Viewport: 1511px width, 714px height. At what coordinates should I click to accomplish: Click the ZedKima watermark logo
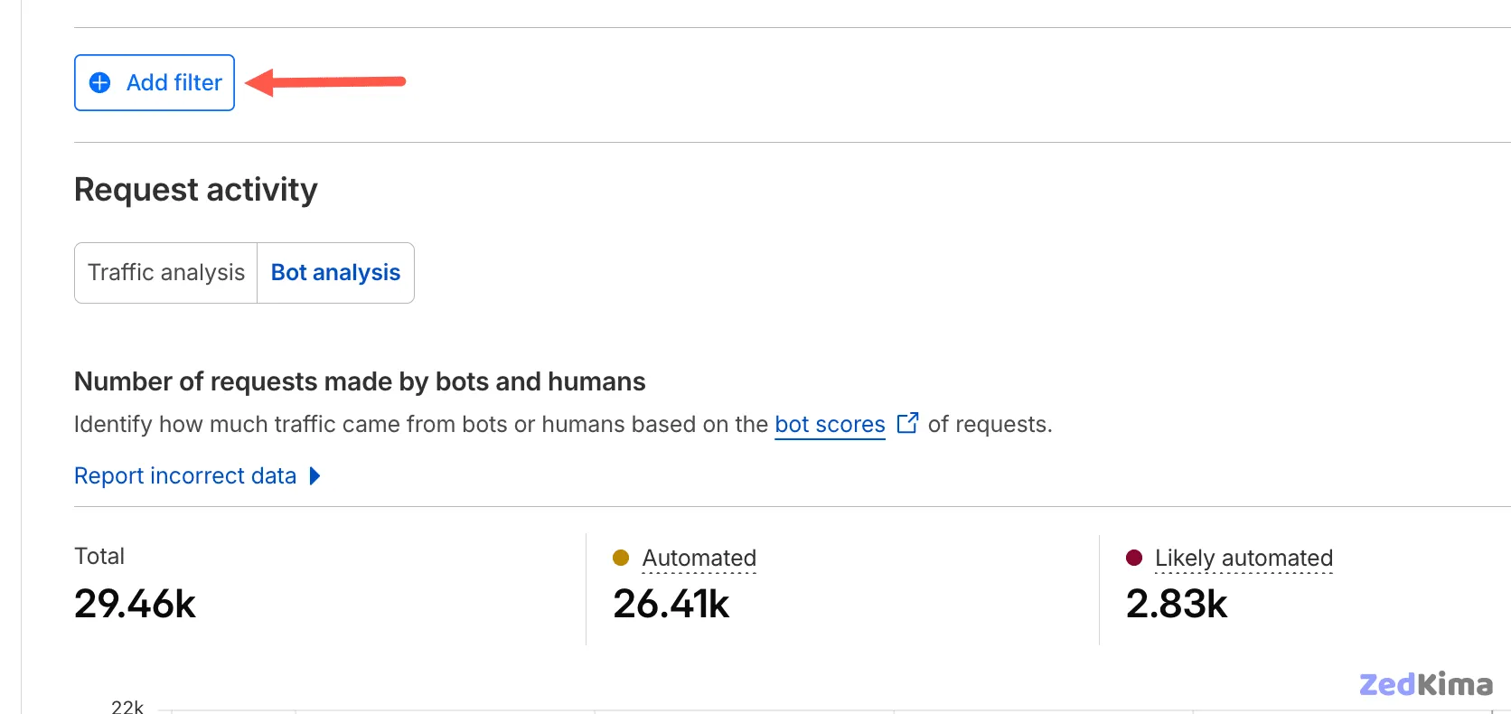click(1425, 684)
